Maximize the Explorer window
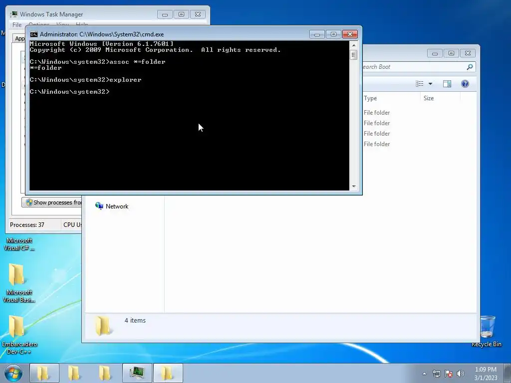The height and width of the screenshot is (383, 511). point(451,53)
